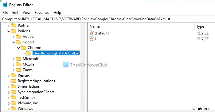Select the Zoom key label
Image resolution: width=215 pixels, height=112 pixels.
[28, 70]
